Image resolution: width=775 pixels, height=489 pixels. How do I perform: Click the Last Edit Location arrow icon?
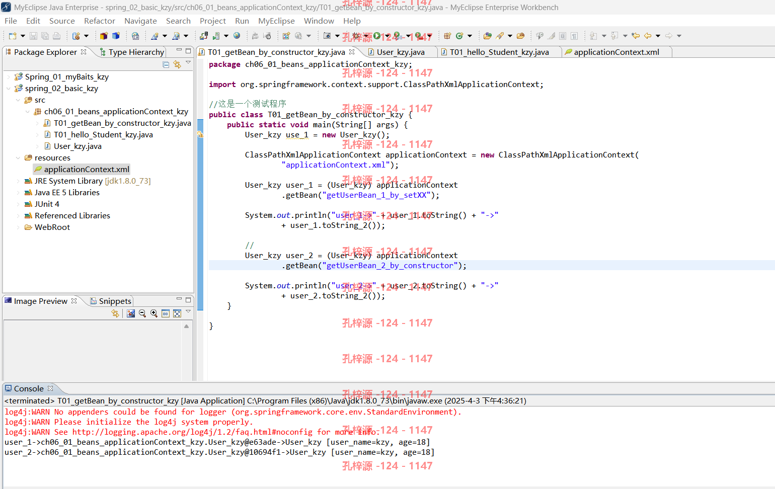636,36
